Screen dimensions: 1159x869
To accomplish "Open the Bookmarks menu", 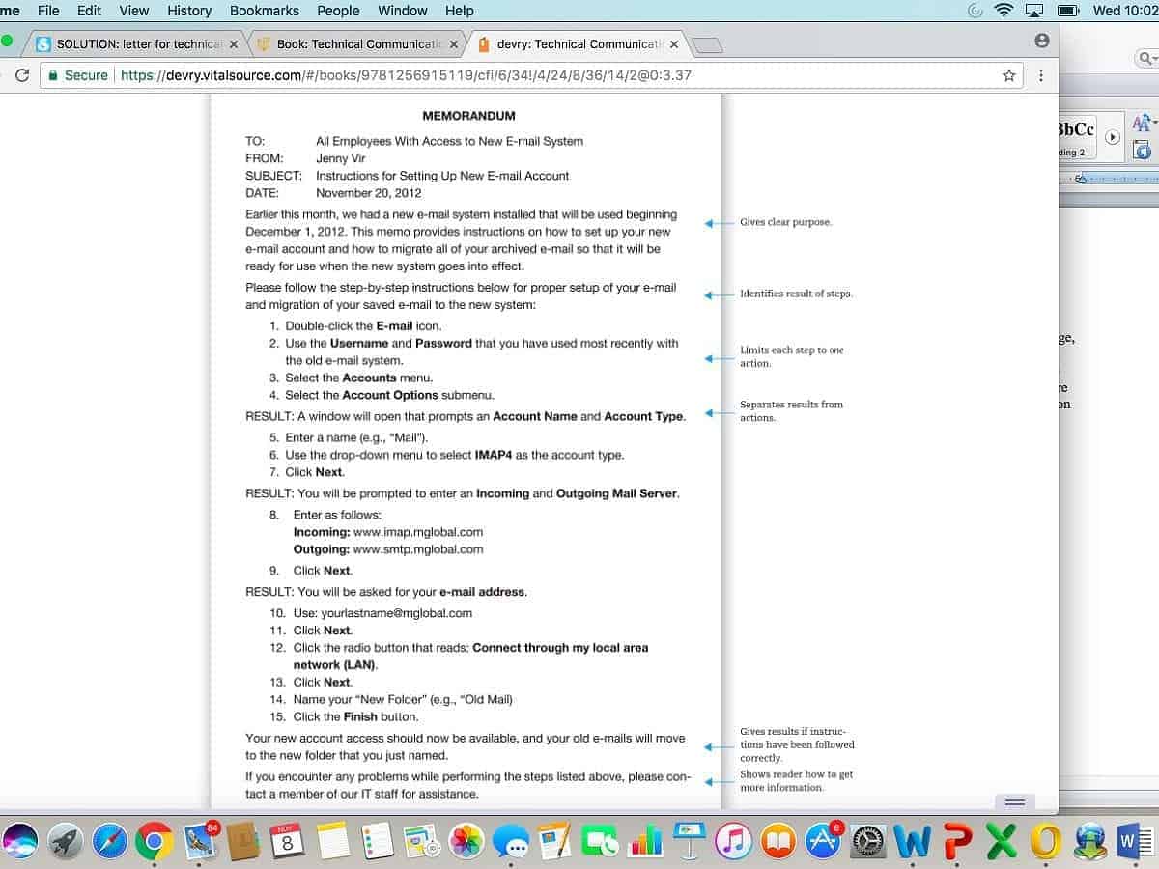I will point(264,11).
